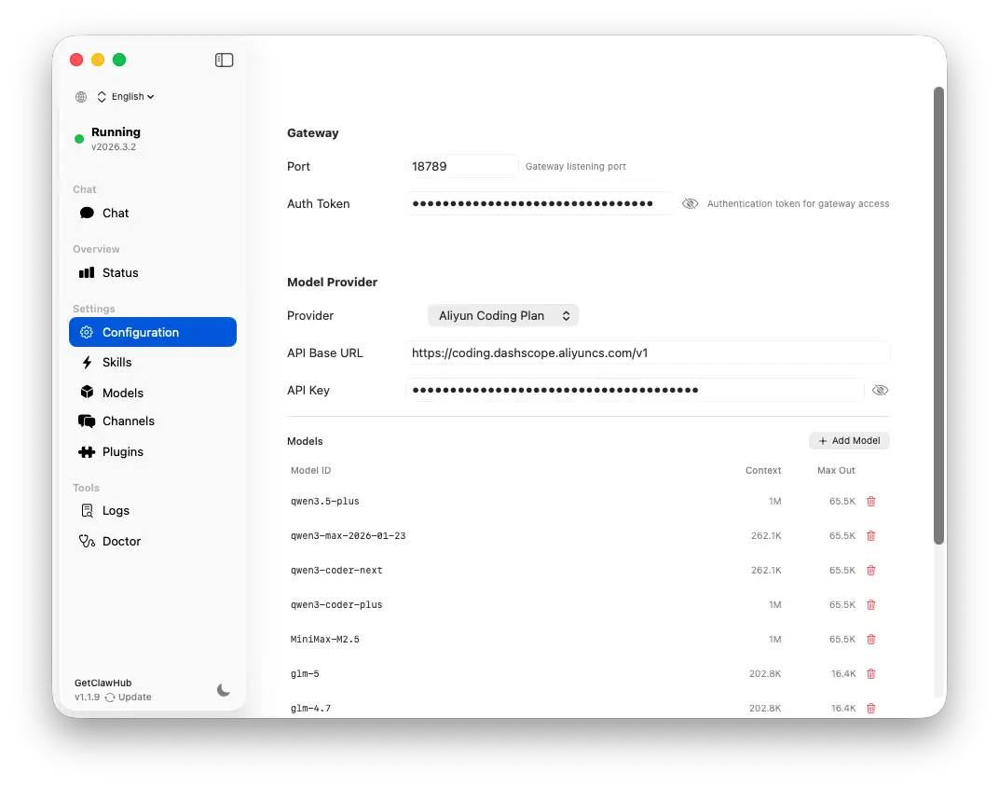This screenshot has height=787, width=999.
Task: Delete the glm-5 model with trash icon
Action: tap(870, 673)
